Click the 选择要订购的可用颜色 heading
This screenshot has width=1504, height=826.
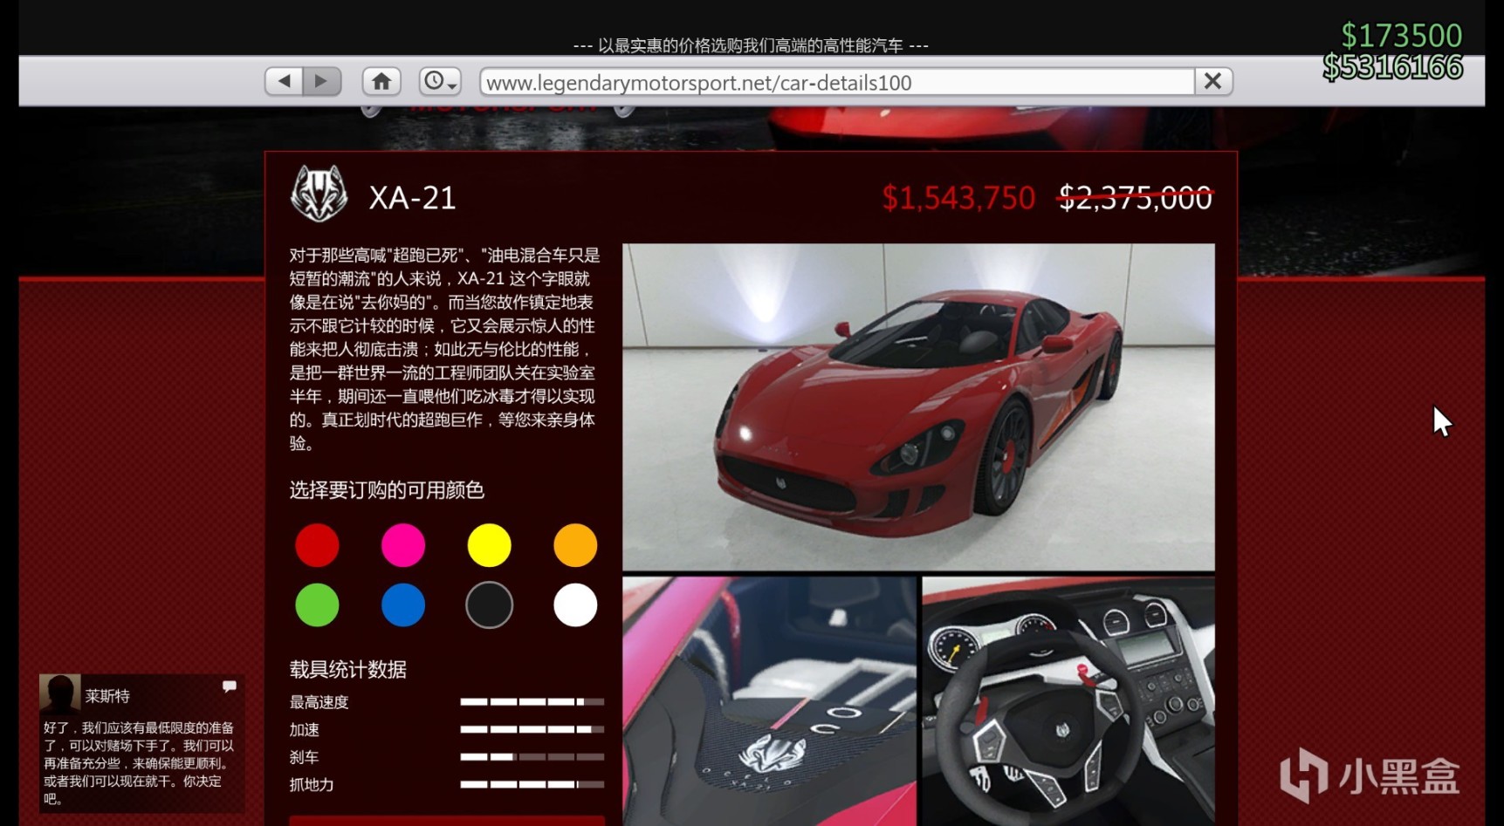(x=387, y=490)
